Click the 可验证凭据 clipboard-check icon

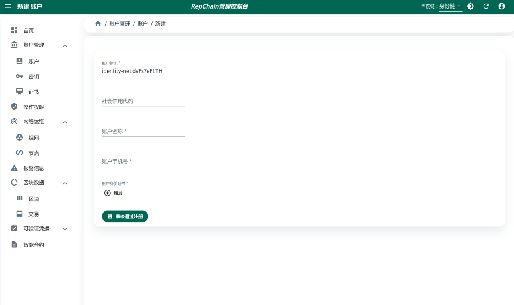14,228
